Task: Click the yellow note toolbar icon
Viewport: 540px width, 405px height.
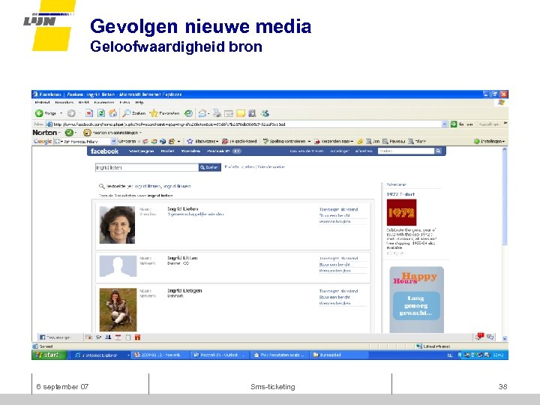Action: click(241, 113)
